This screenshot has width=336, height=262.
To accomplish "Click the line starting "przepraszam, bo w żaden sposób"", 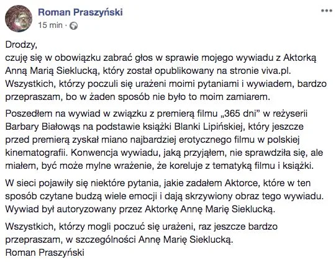I will tap(138, 97).
